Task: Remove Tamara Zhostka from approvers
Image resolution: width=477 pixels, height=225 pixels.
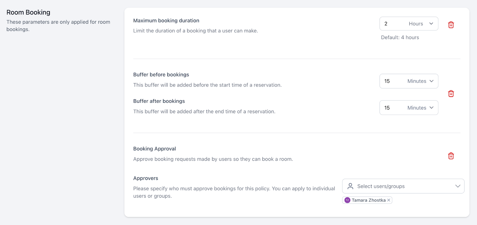Action: click(389, 200)
